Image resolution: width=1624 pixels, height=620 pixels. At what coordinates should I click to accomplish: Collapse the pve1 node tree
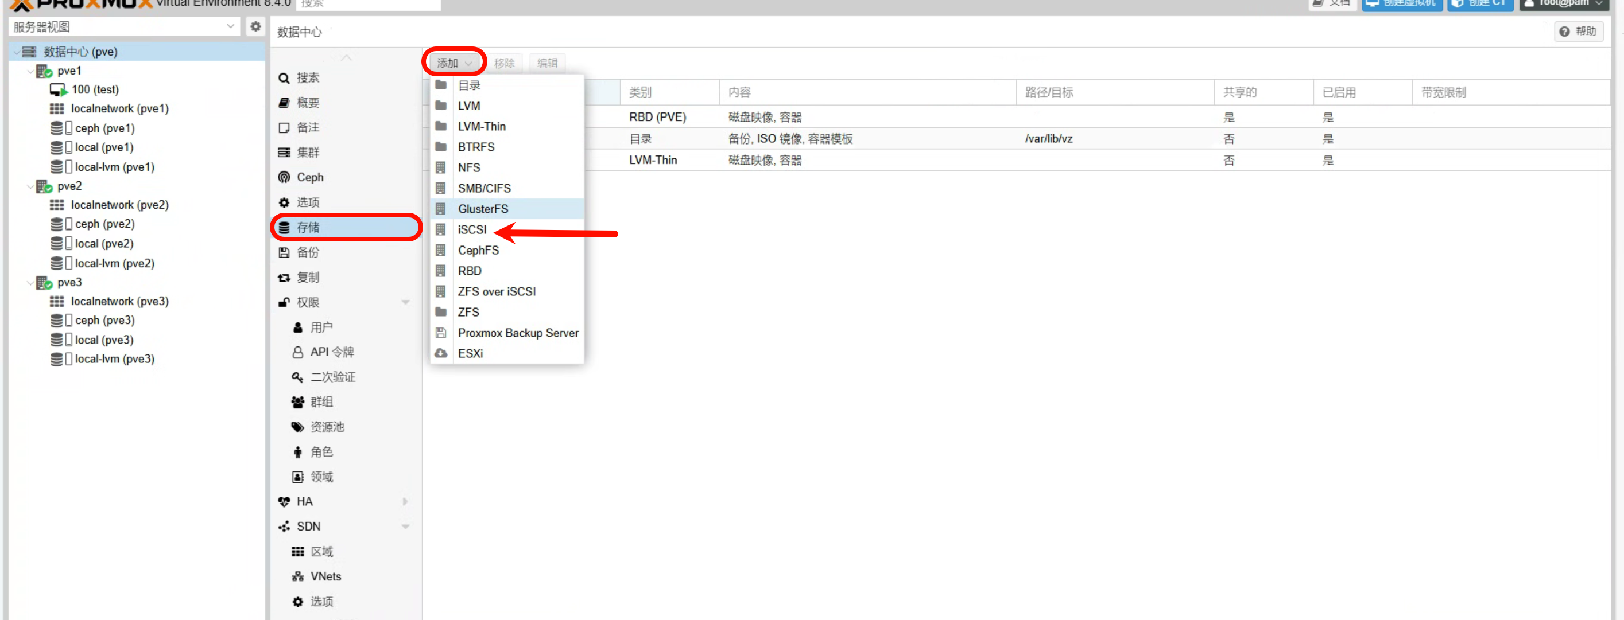pos(30,71)
